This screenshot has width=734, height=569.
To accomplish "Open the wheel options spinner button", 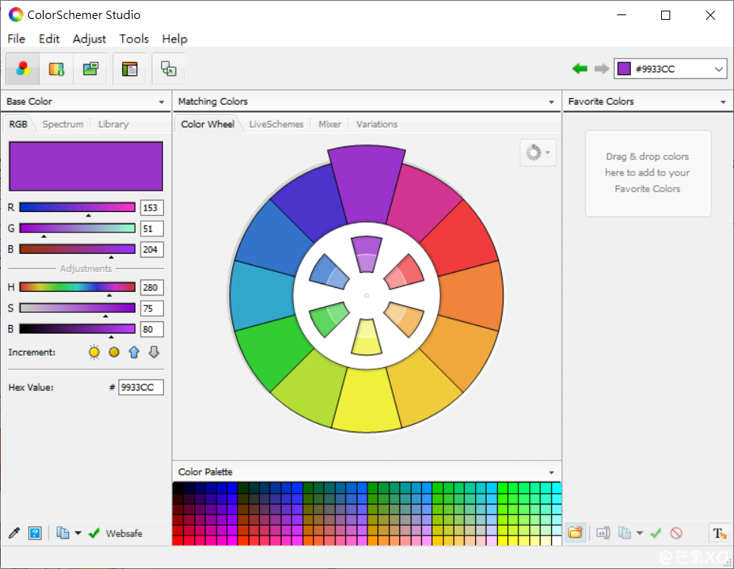I will coord(538,153).
